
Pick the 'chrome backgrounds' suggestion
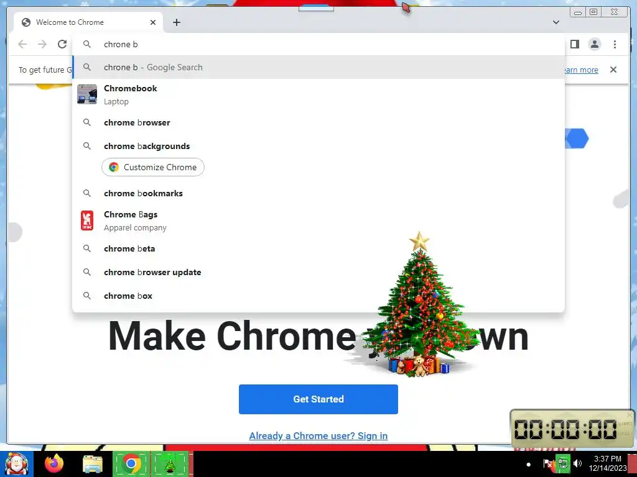coord(318,146)
